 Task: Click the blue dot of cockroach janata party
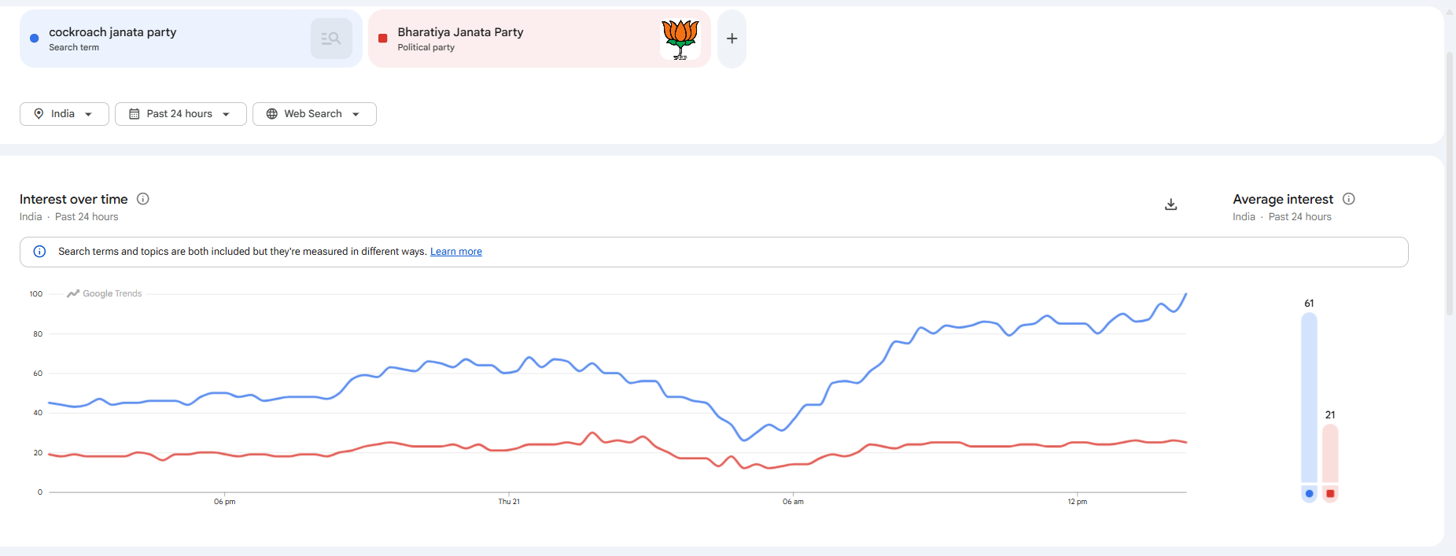point(35,39)
